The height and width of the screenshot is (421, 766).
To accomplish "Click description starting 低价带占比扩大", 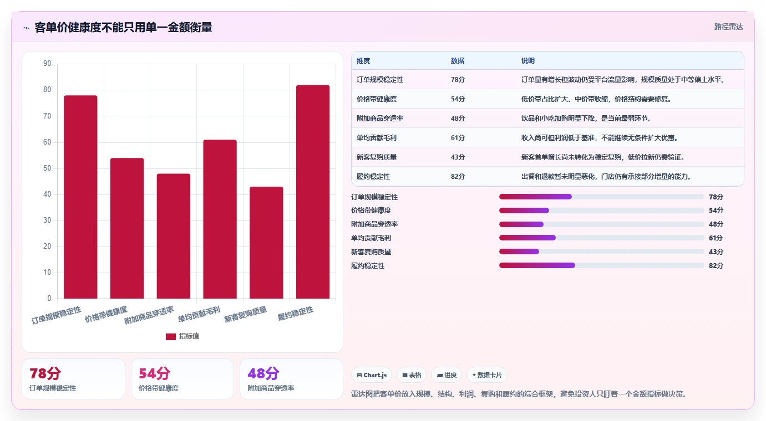I will coord(596,99).
